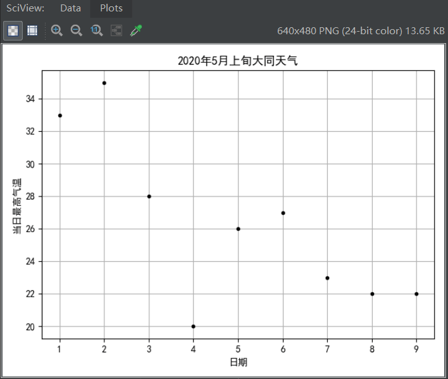Click the plot title 2020年5月上旬大同天气
Image resolution: width=448 pixels, height=379 pixels.
[238, 61]
